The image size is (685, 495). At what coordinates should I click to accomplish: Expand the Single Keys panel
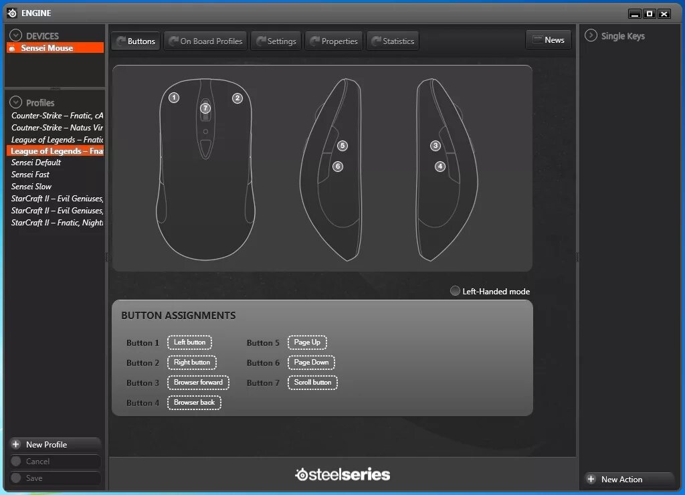591,35
